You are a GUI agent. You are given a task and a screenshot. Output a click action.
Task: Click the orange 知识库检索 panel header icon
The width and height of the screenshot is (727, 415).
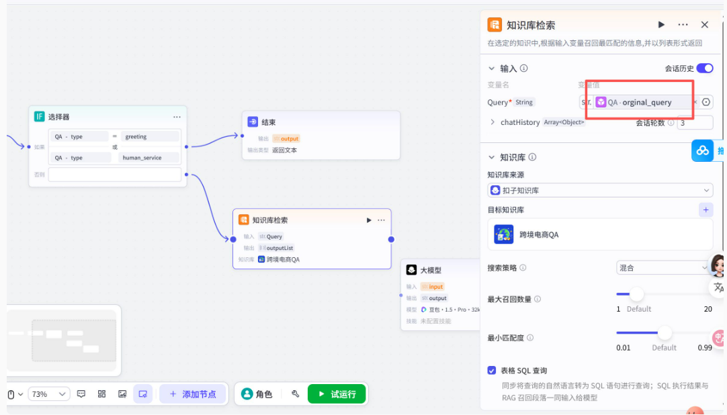495,25
